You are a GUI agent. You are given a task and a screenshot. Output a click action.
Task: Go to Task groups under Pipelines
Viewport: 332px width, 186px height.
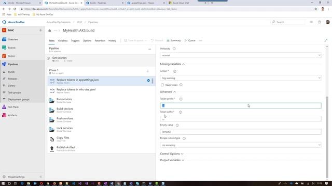point(14,92)
